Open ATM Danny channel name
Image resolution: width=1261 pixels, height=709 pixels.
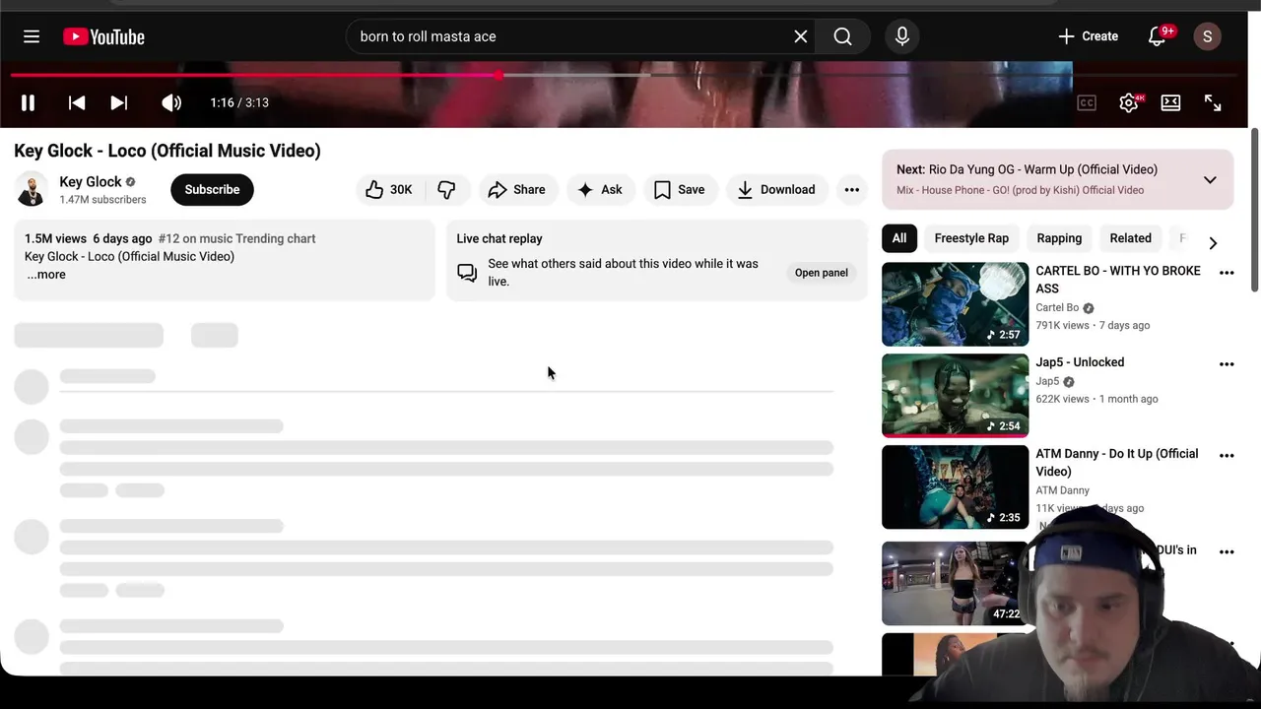[1062, 490]
